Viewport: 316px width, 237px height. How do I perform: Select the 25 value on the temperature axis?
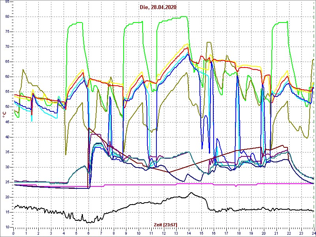coord(7,182)
